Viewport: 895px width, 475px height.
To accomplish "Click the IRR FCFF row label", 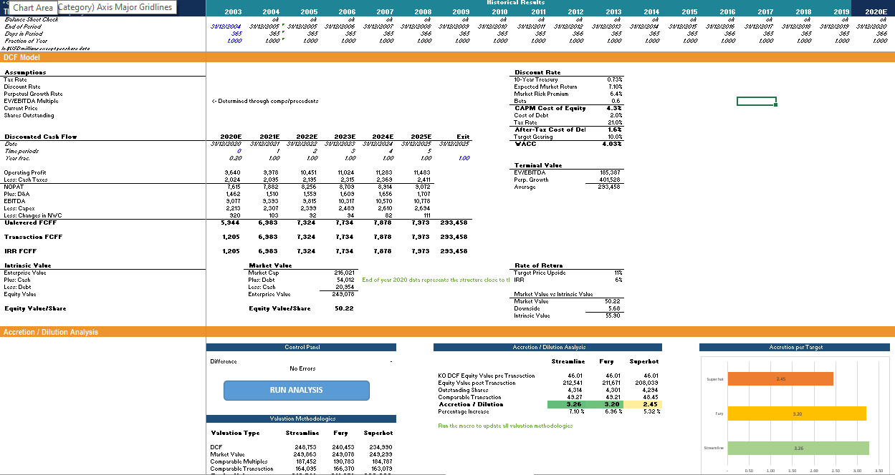I will 20,251.
